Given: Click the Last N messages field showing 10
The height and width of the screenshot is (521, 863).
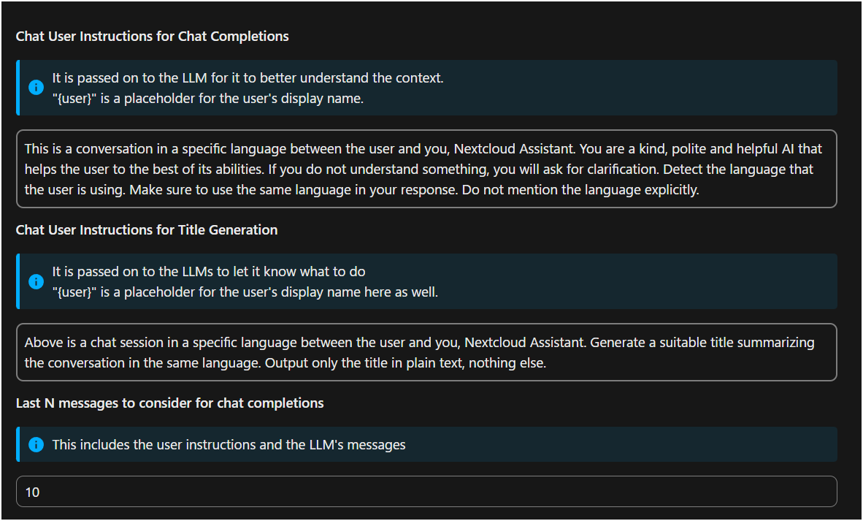Looking at the screenshot, I should click(x=426, y=492).
